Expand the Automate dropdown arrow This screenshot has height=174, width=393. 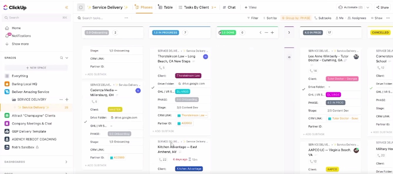pyautogui.click(x=368, y=7)
